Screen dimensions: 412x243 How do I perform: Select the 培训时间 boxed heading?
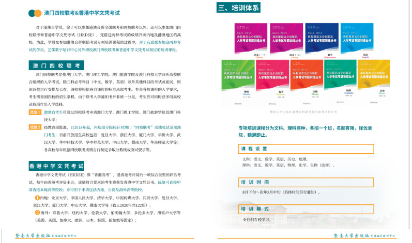tap(306, 182)
